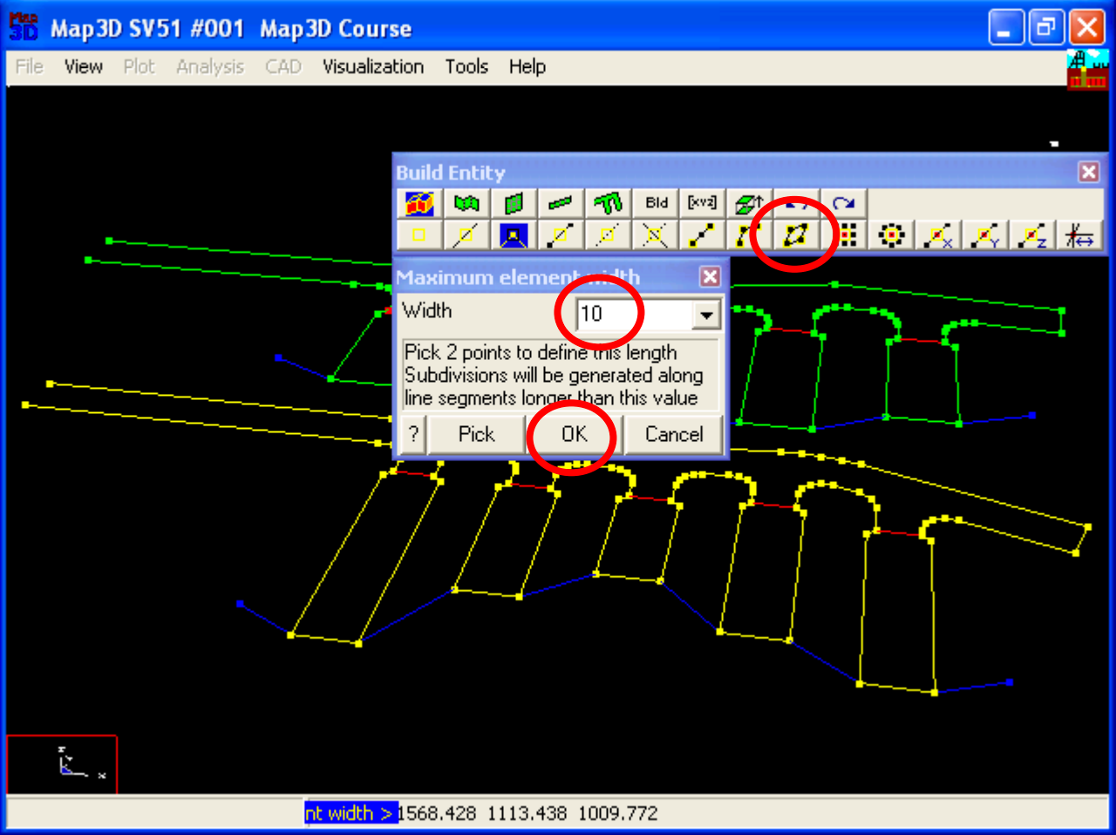Screen dimensions: 1116x835
Task: Select the square grid of dots icon
Action: 847,234
